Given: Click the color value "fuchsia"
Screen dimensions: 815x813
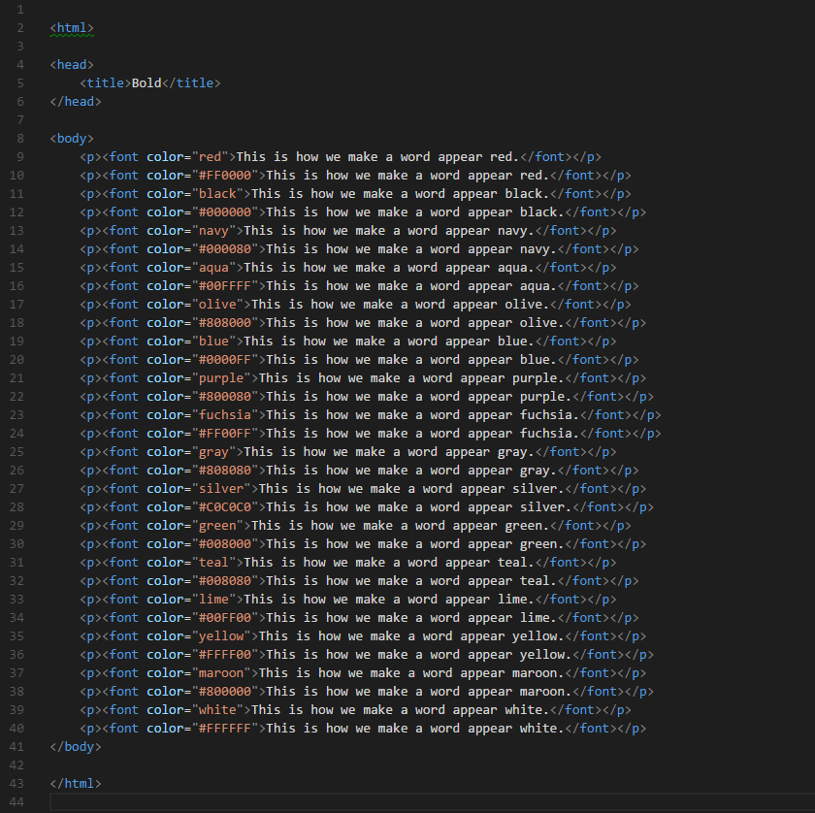Looking at the screenshot, I should pos(225,415).
